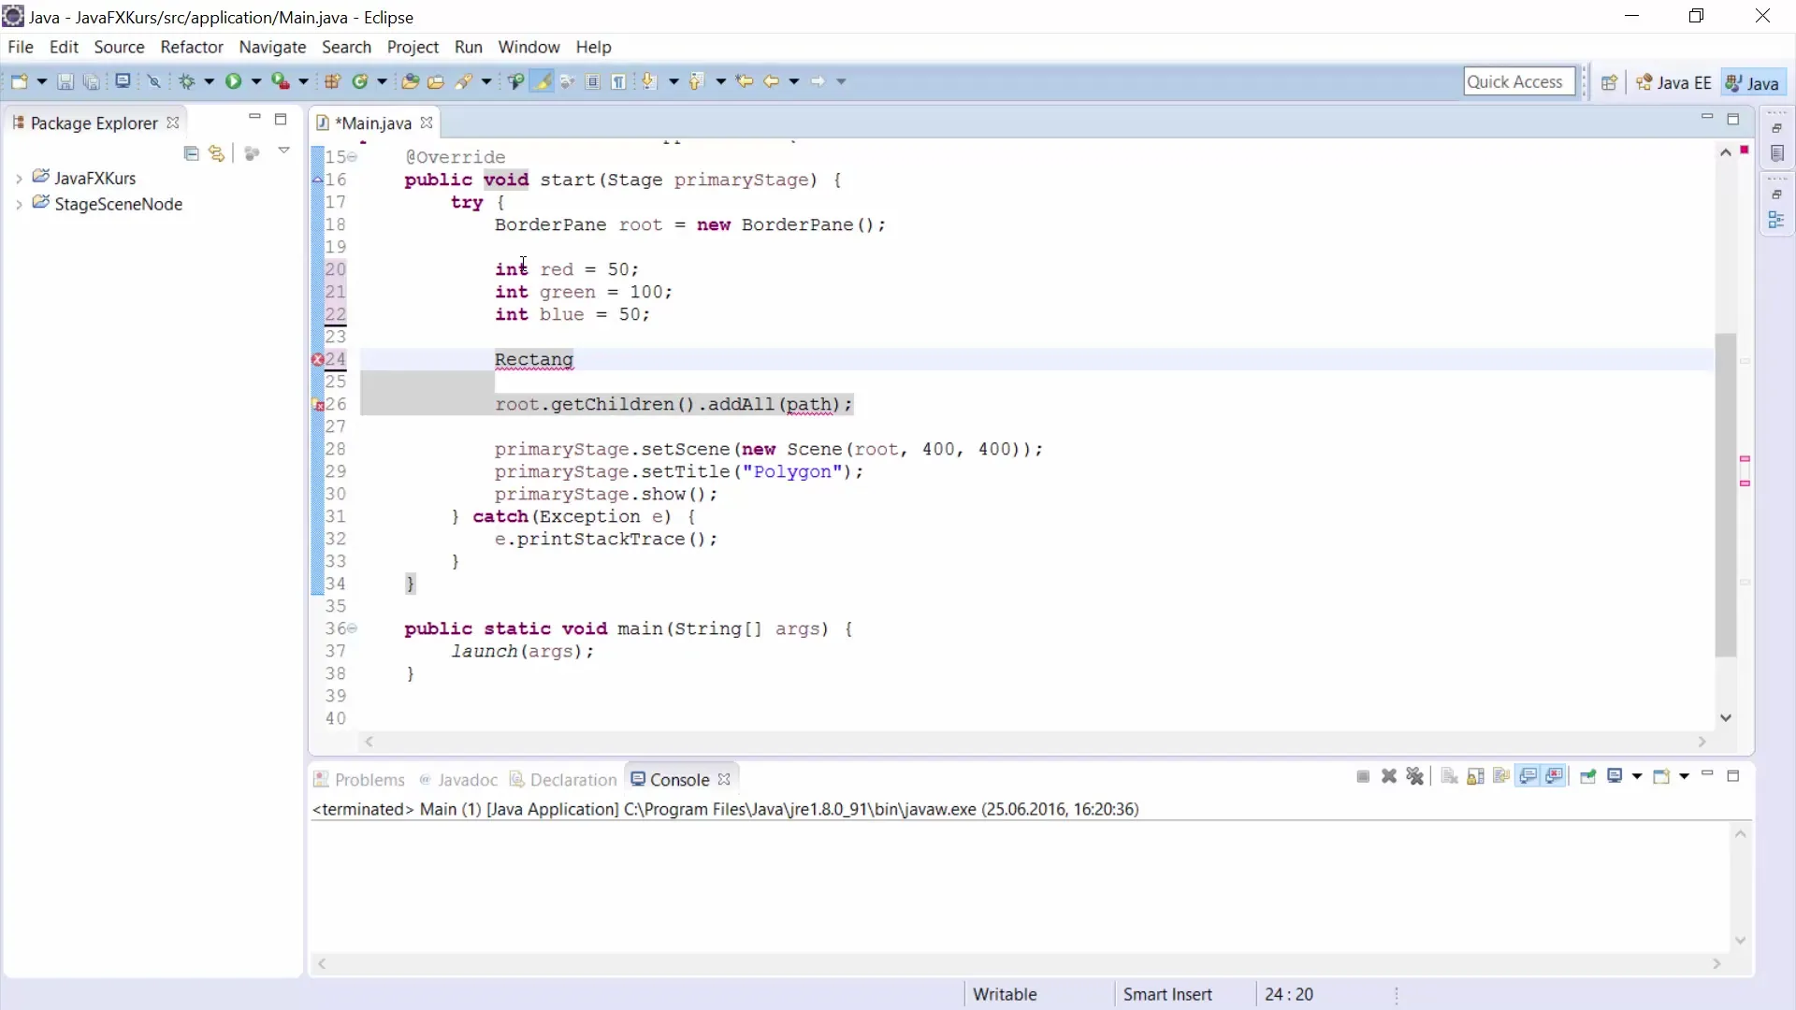
Task: Run the application with green play icon
Action: (233, 81)
